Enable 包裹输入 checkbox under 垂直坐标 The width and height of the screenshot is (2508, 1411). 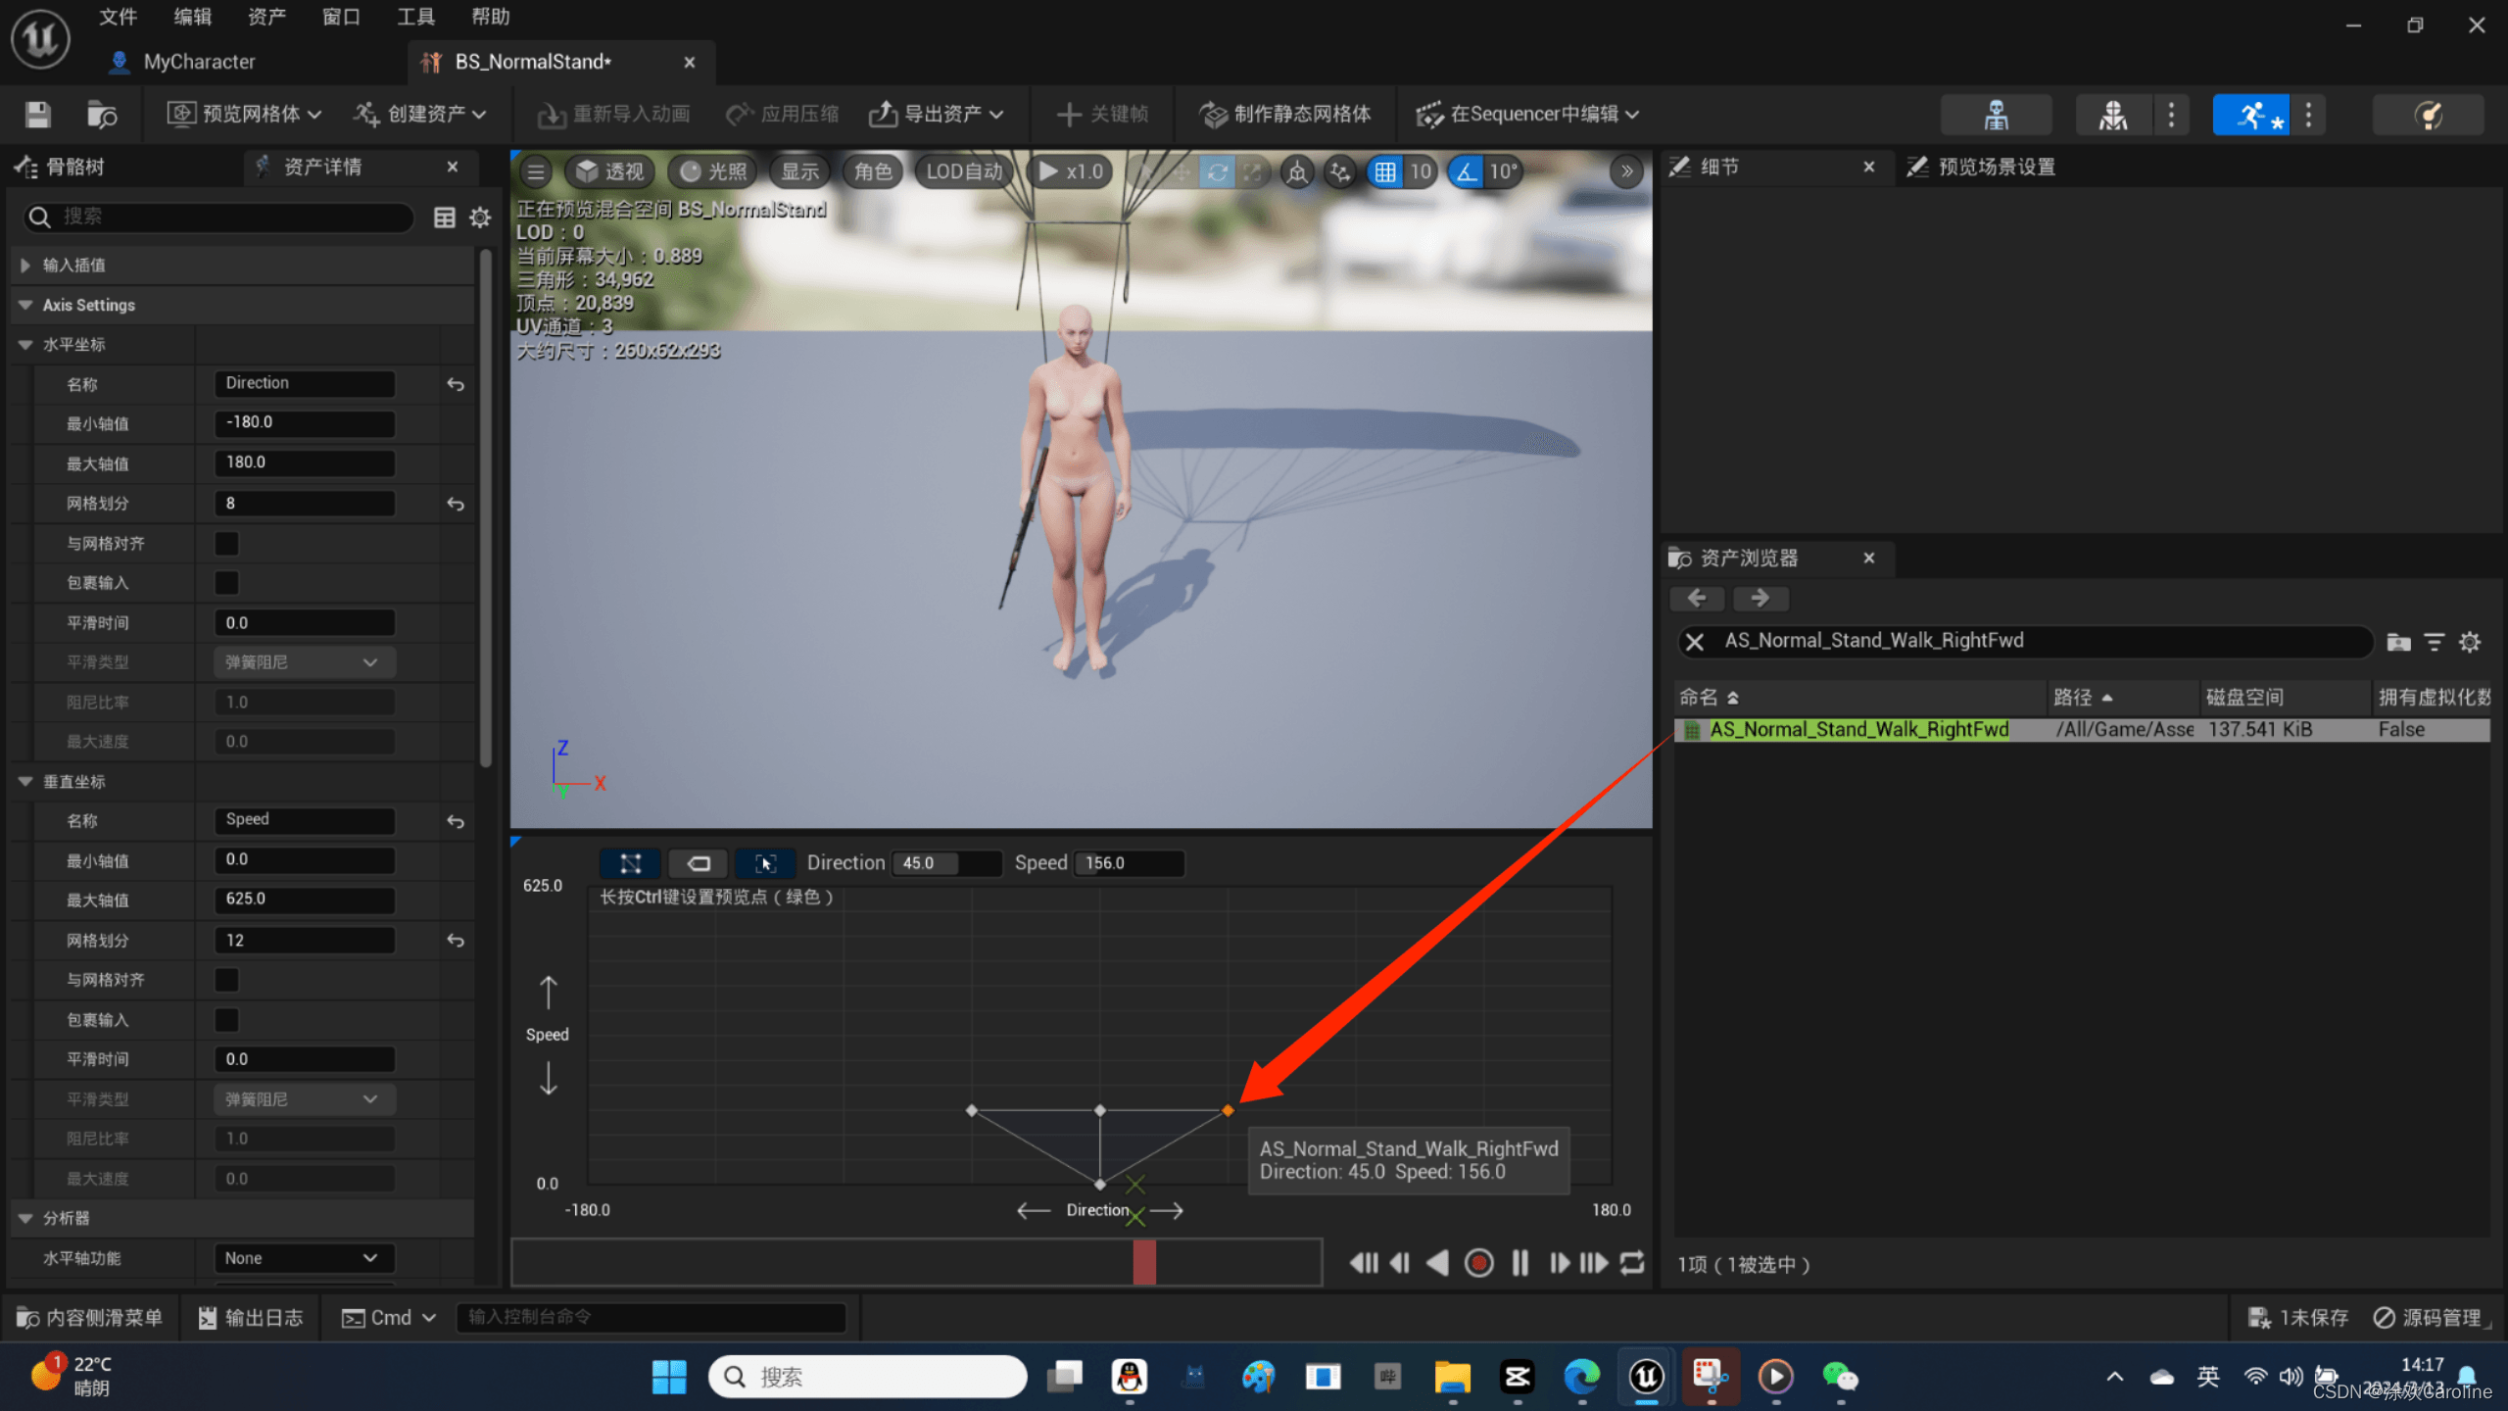225,1020
